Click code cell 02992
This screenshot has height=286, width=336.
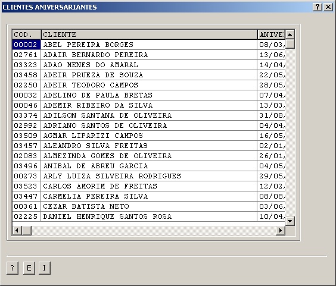tap(27, 125)
